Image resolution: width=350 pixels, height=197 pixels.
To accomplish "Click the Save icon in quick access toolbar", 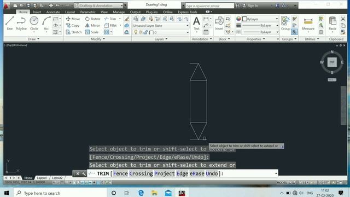I will pyautogui.click(x=28, y=5).
